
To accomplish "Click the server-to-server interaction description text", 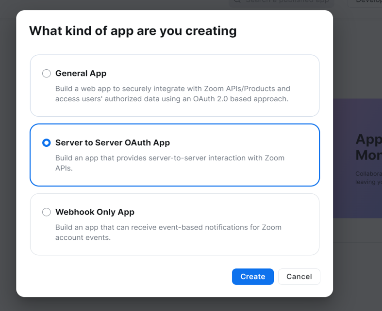I will pos(170,163).
